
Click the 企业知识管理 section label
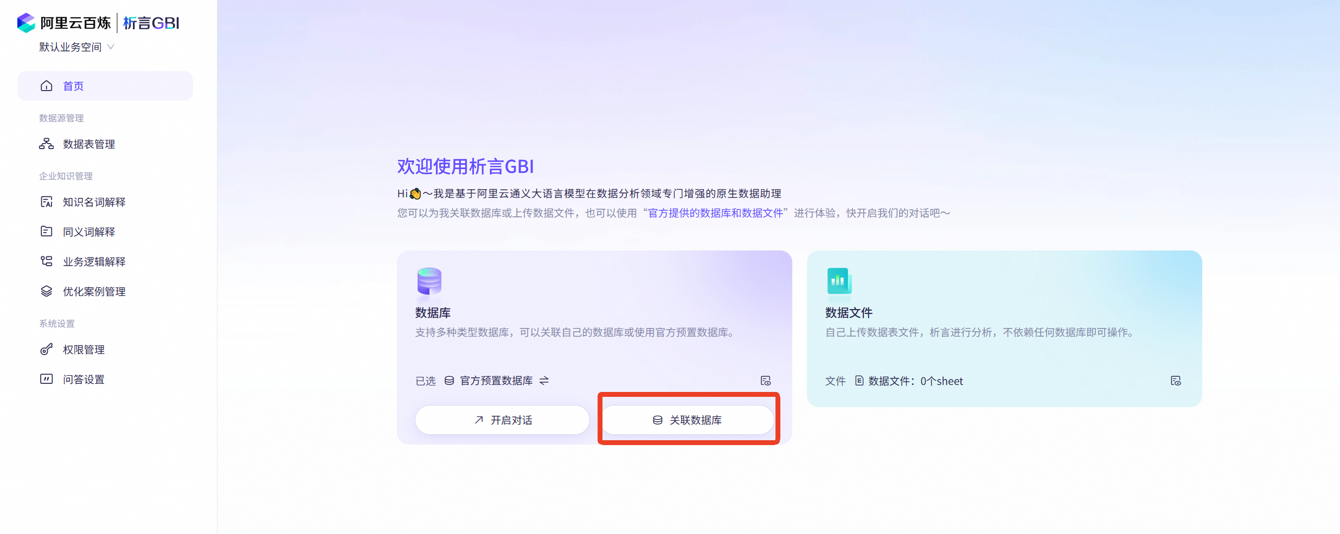(66, 176)
